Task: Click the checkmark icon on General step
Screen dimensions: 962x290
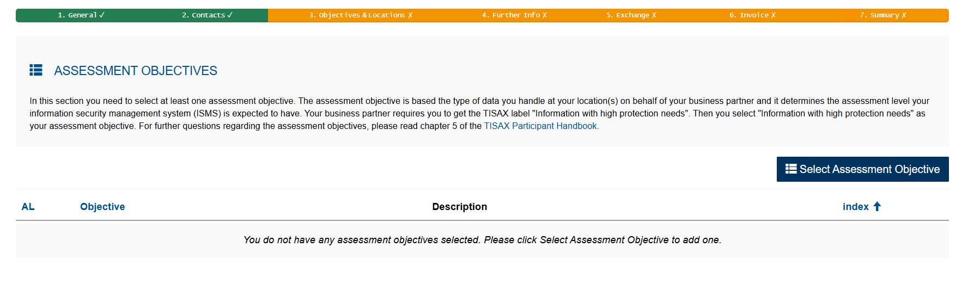Action: (102, 15)
